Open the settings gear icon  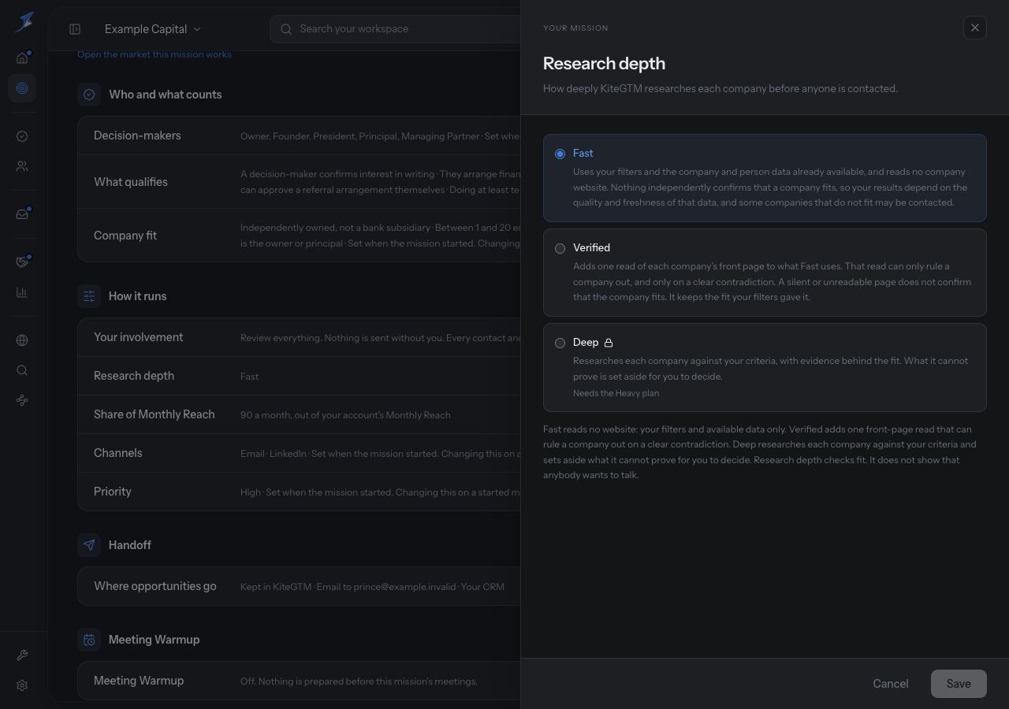pos(22,685)
